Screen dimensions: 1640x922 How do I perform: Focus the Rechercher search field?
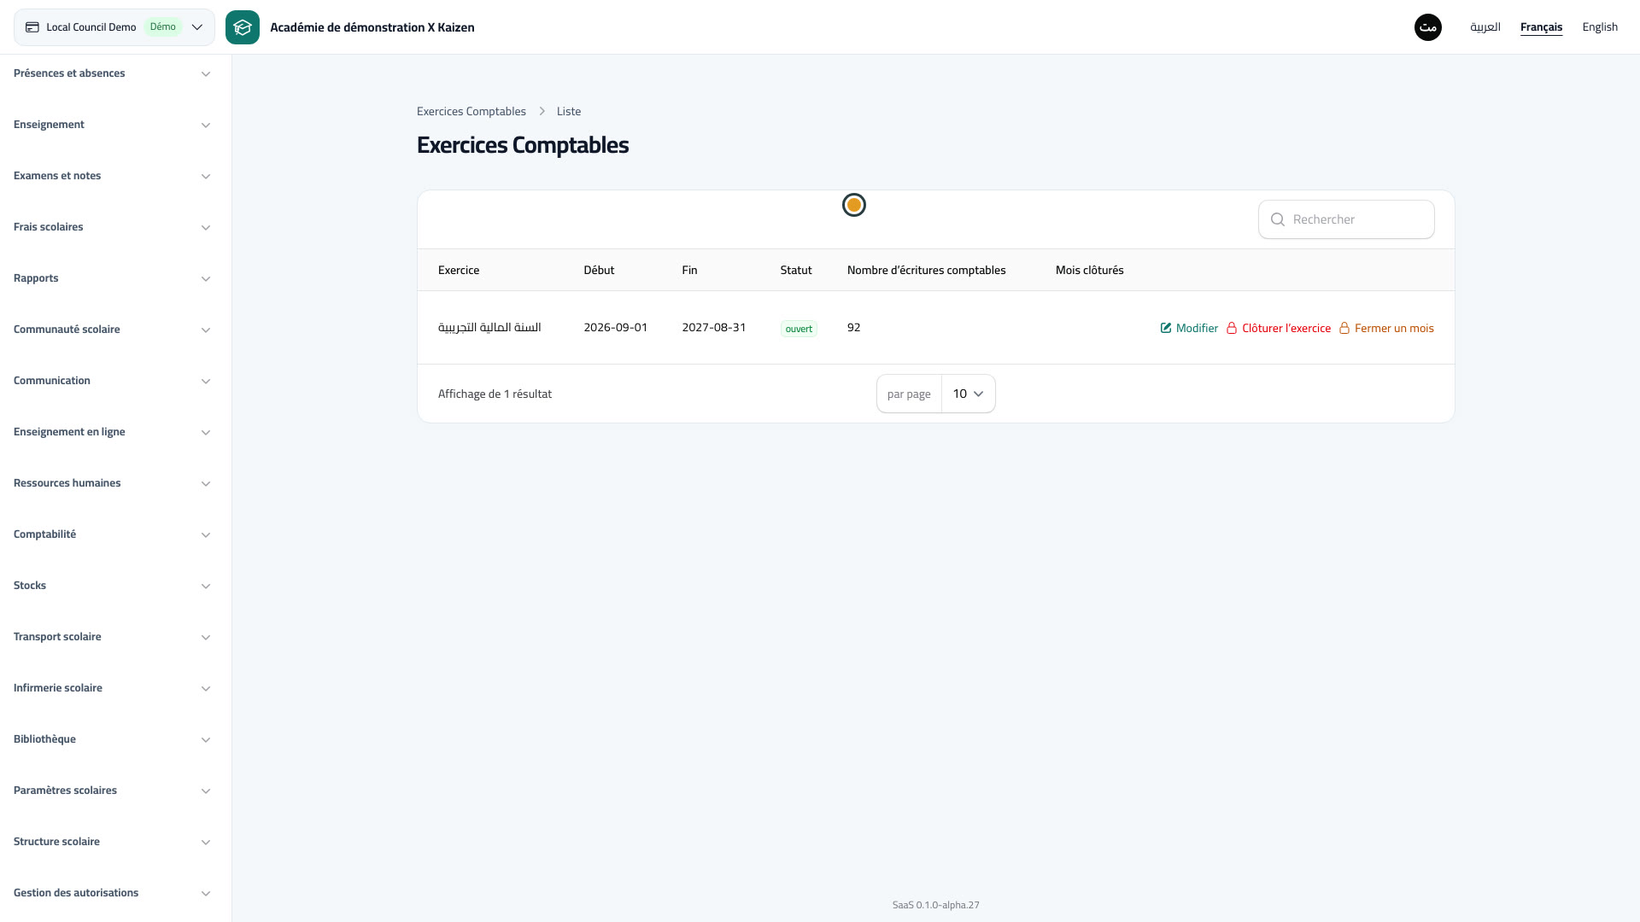(1346, 219)
